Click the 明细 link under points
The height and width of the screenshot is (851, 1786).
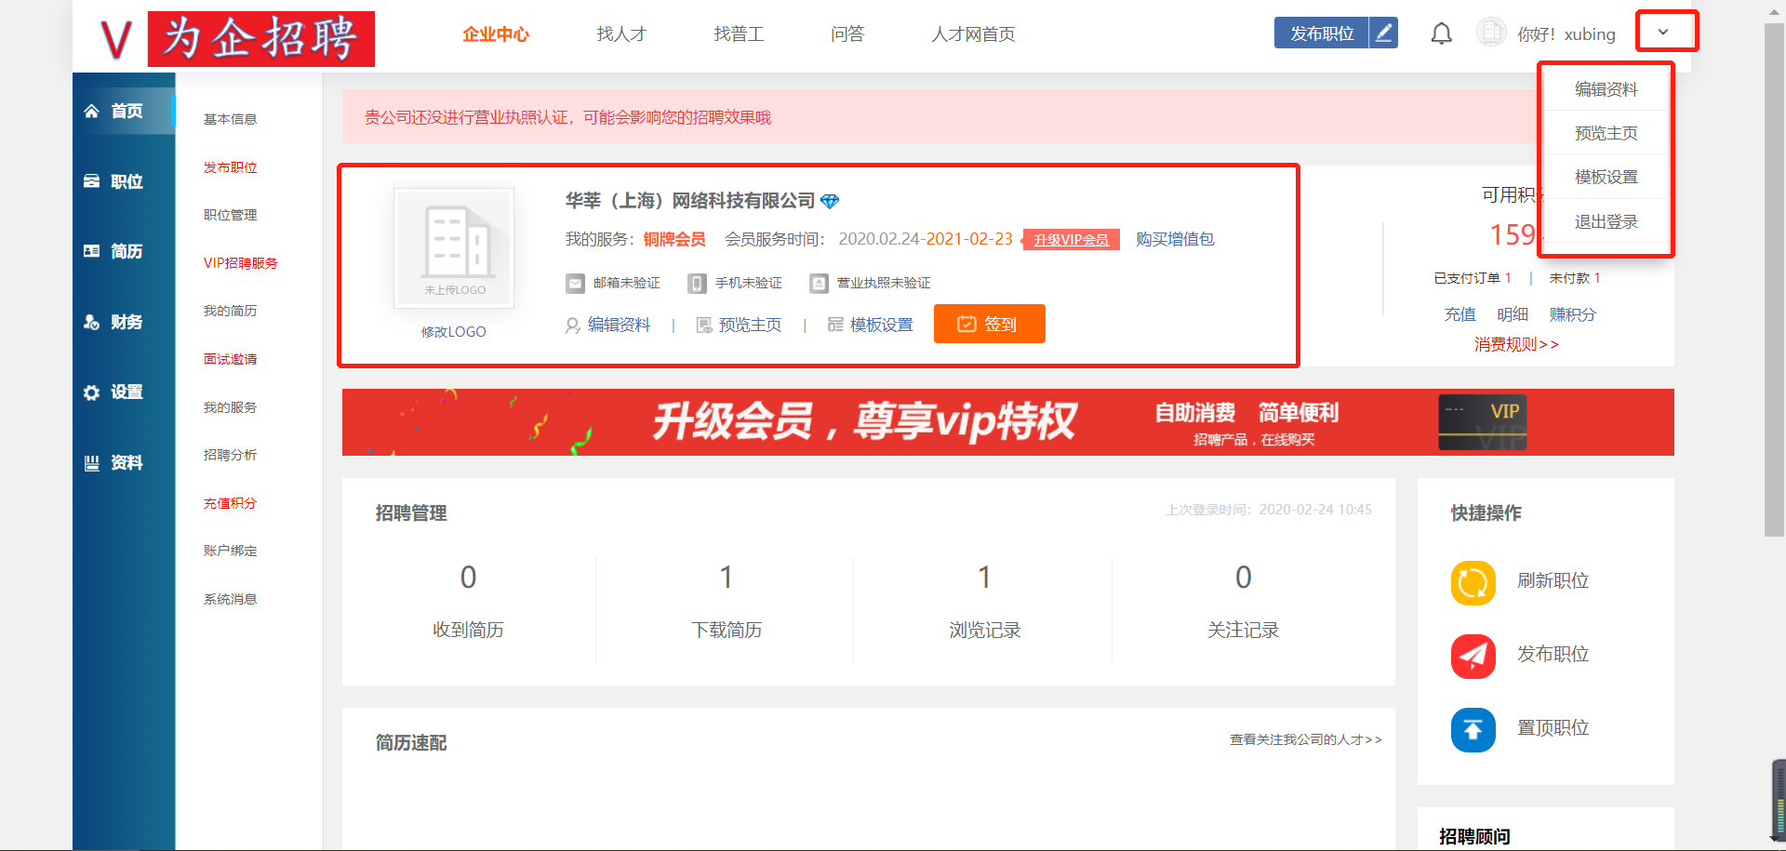tap(1513, 314)
